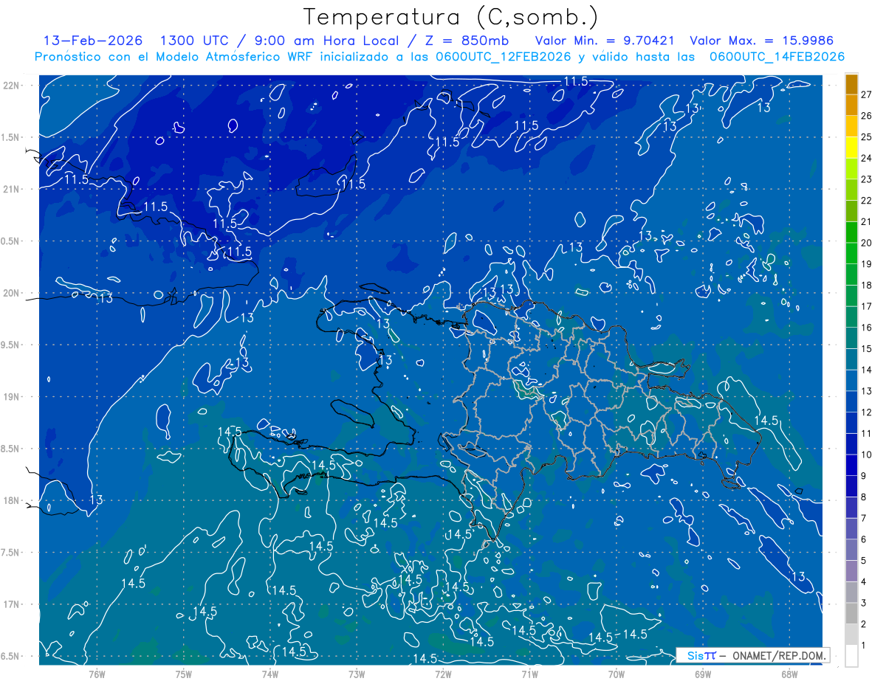The width and height of the screenshot is (886, 684).
Task: Click white bottom swatch below legend 1
Action: [851, 656]
